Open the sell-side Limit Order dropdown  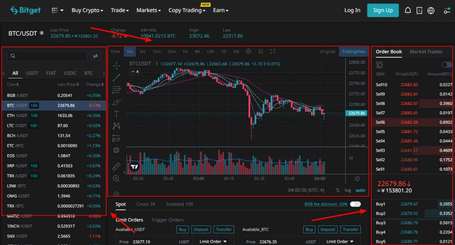pyautogui.click(x=340, y=241)
